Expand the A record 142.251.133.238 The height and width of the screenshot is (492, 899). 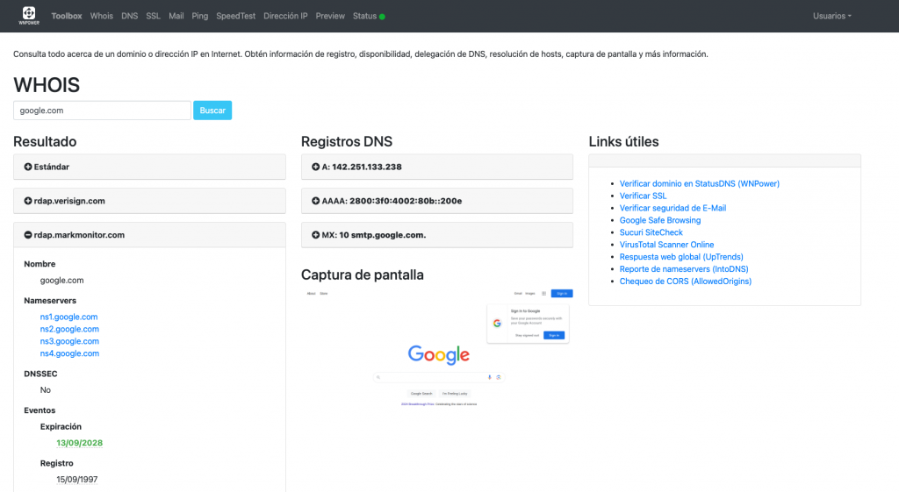[x=437, y=167]
